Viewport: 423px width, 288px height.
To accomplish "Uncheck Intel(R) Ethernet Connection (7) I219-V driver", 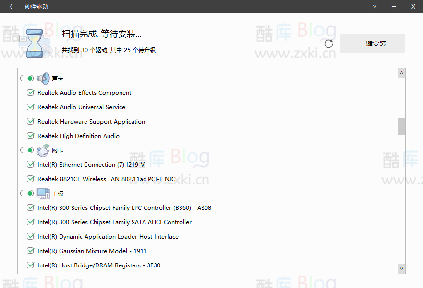I will point(30,164).
